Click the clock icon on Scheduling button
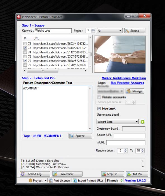Screen dimensions: 165x196 pyautogui.click(x=23, y=174)
